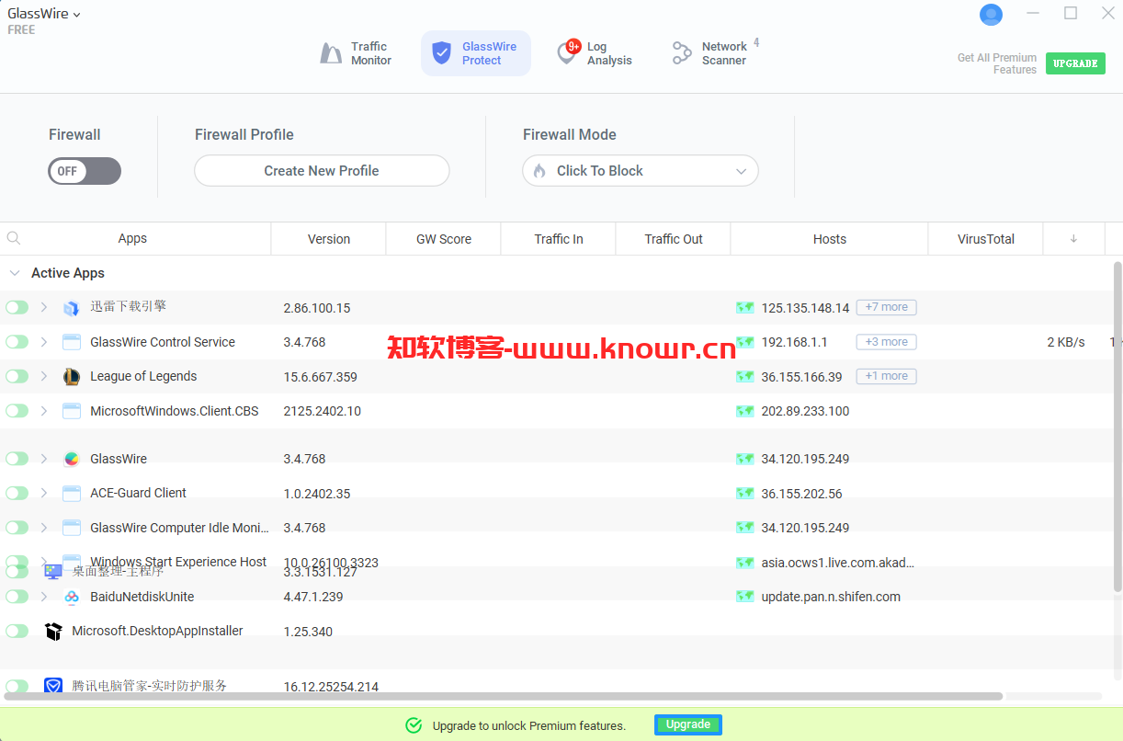Image resolution: width=1123 pixels, height=741 pixels.
Task: Click the Upgrade button in the bottom banner
Action: [688, 724]
